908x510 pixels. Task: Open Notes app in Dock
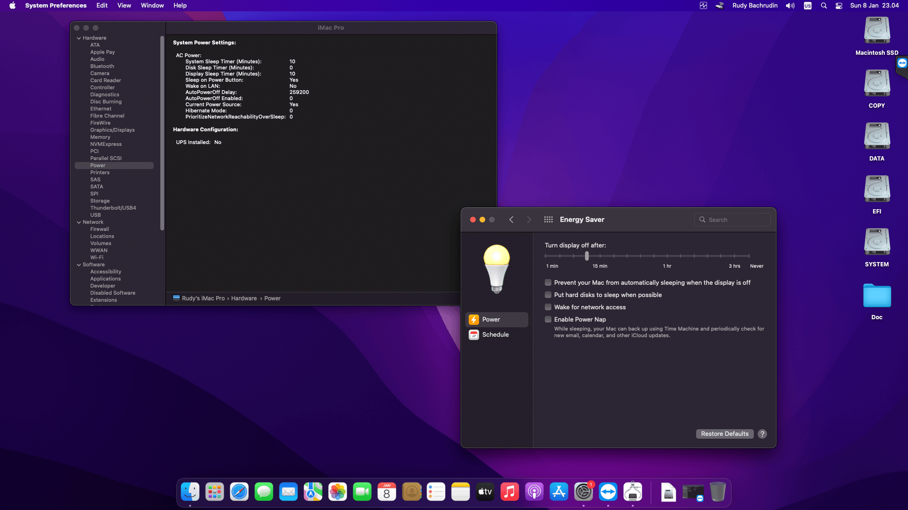[x=461, y=492]
